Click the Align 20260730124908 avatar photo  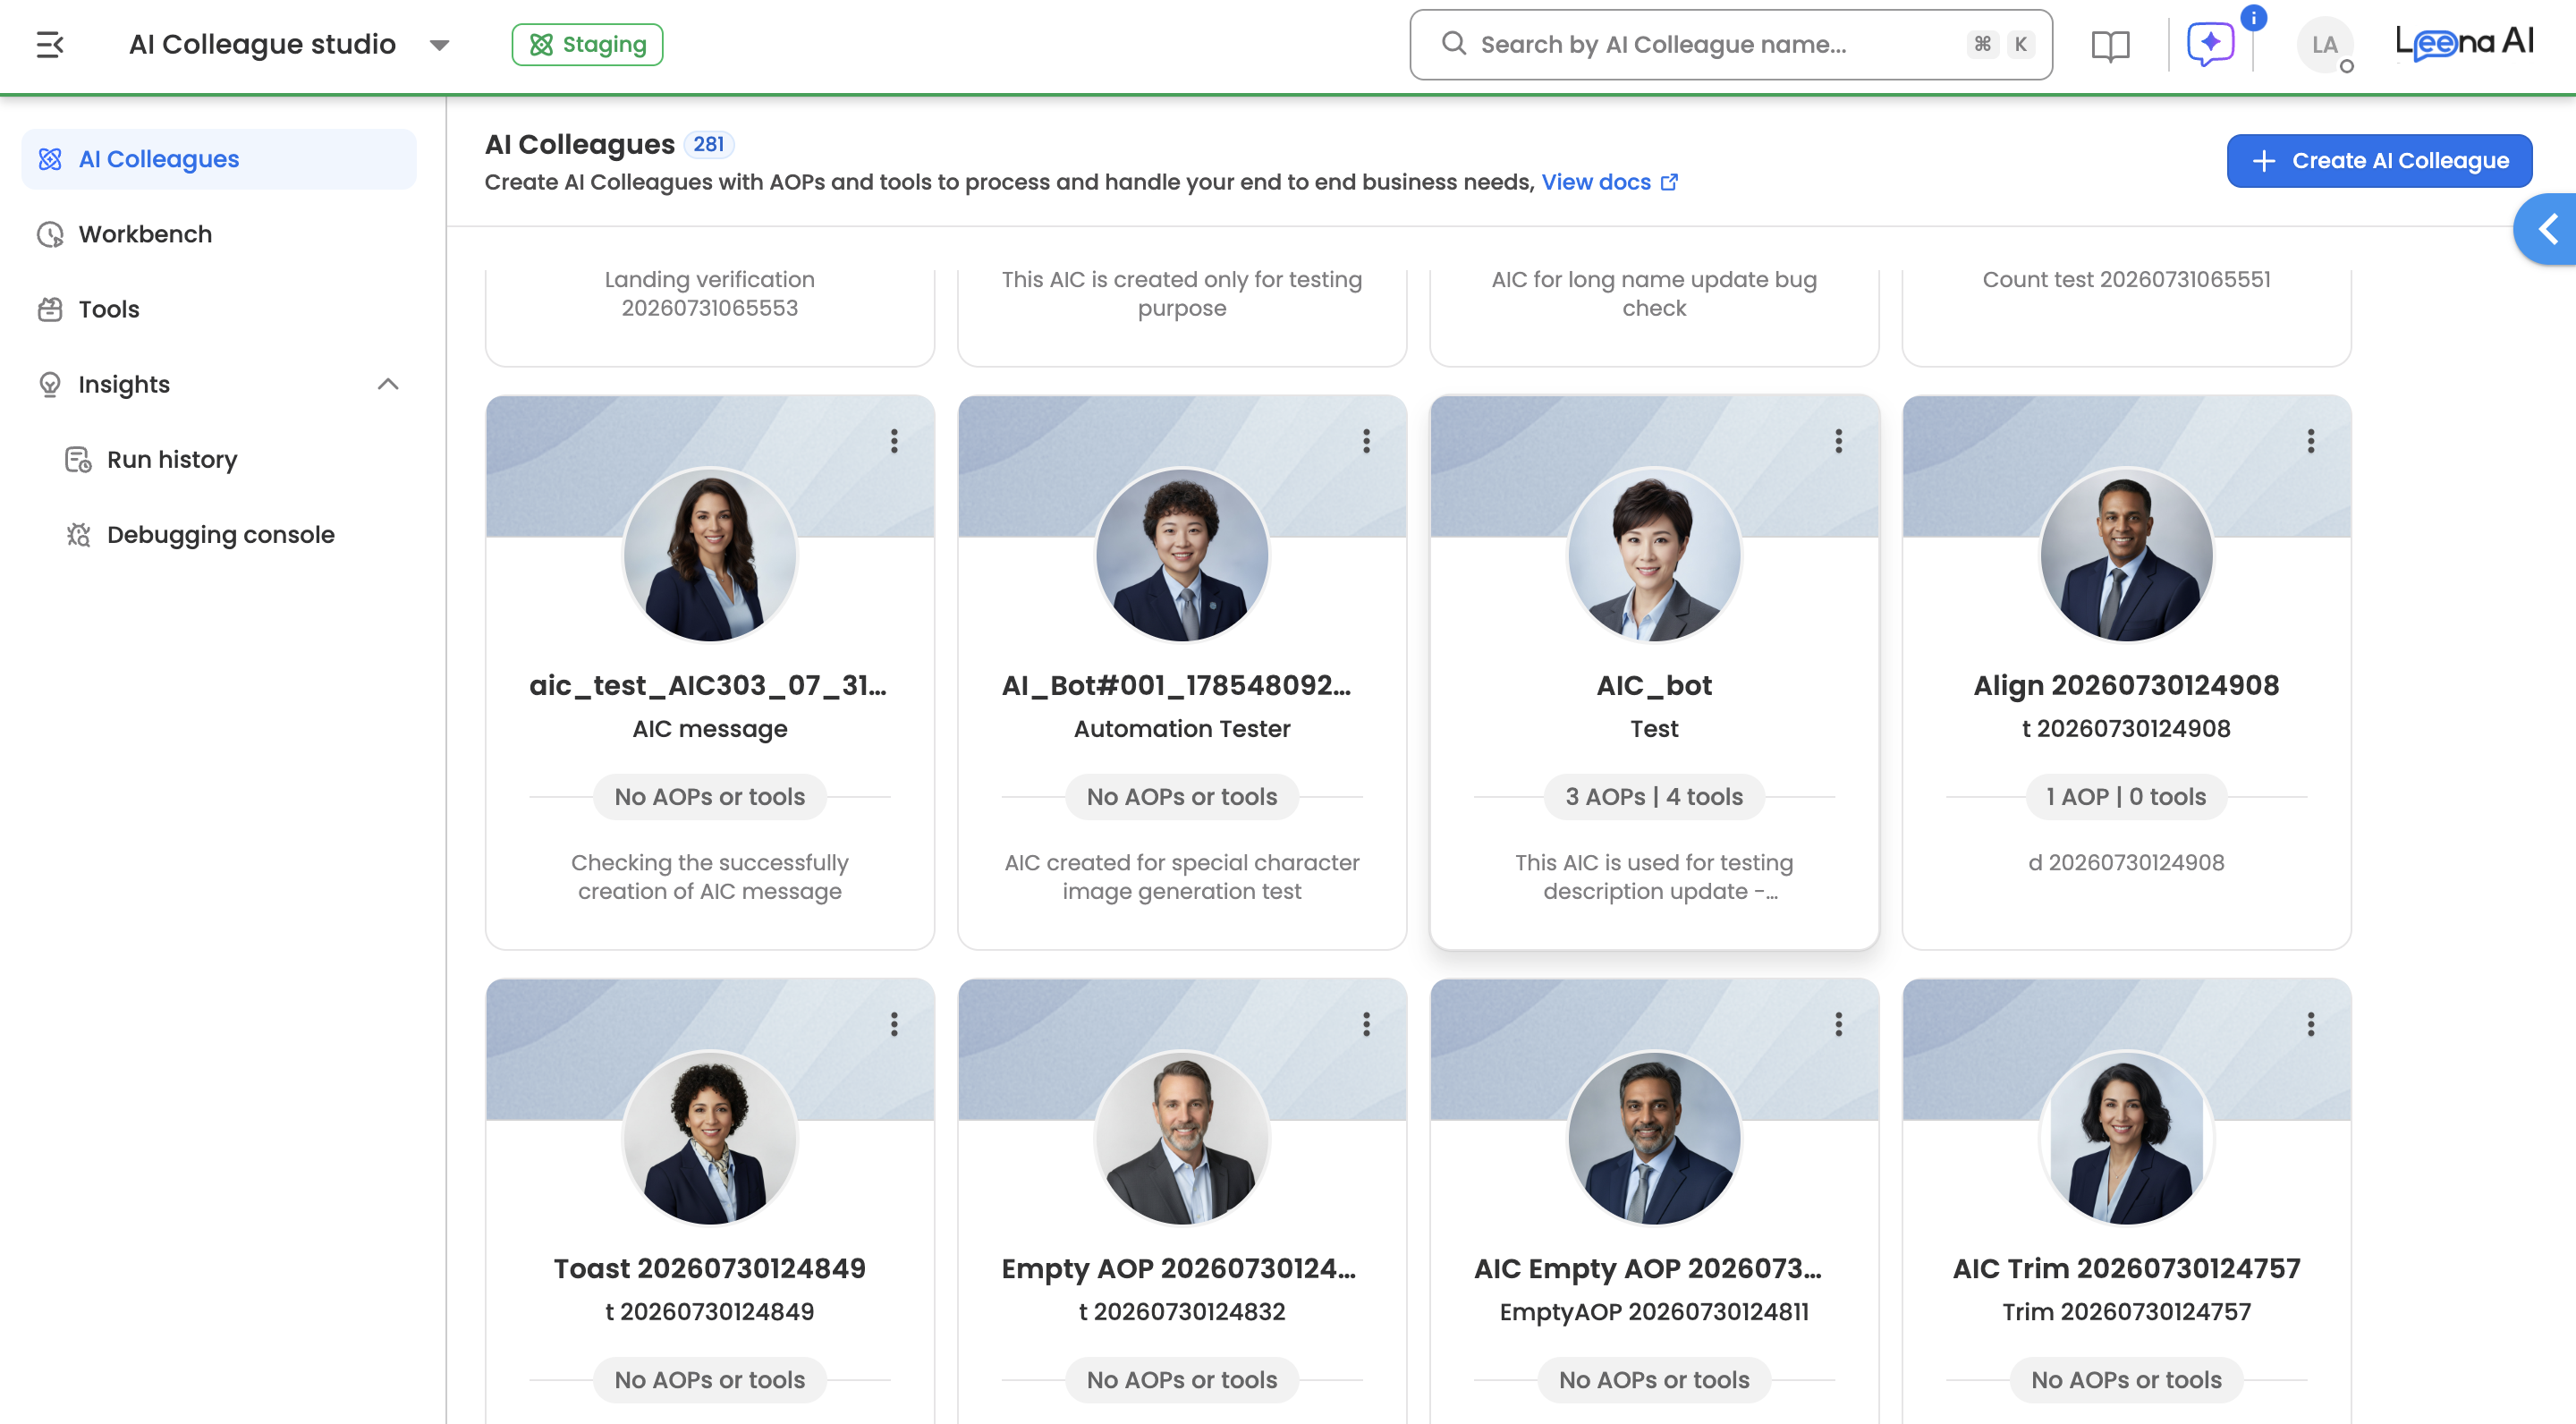(x=2126, y=555)
